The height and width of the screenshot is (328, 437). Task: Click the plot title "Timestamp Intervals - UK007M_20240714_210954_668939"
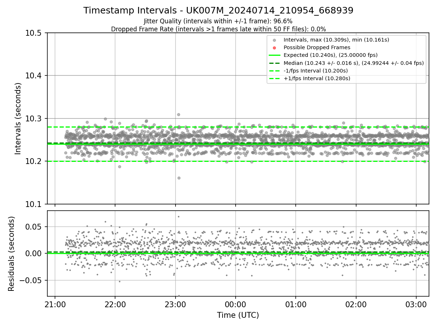point(219,11)
